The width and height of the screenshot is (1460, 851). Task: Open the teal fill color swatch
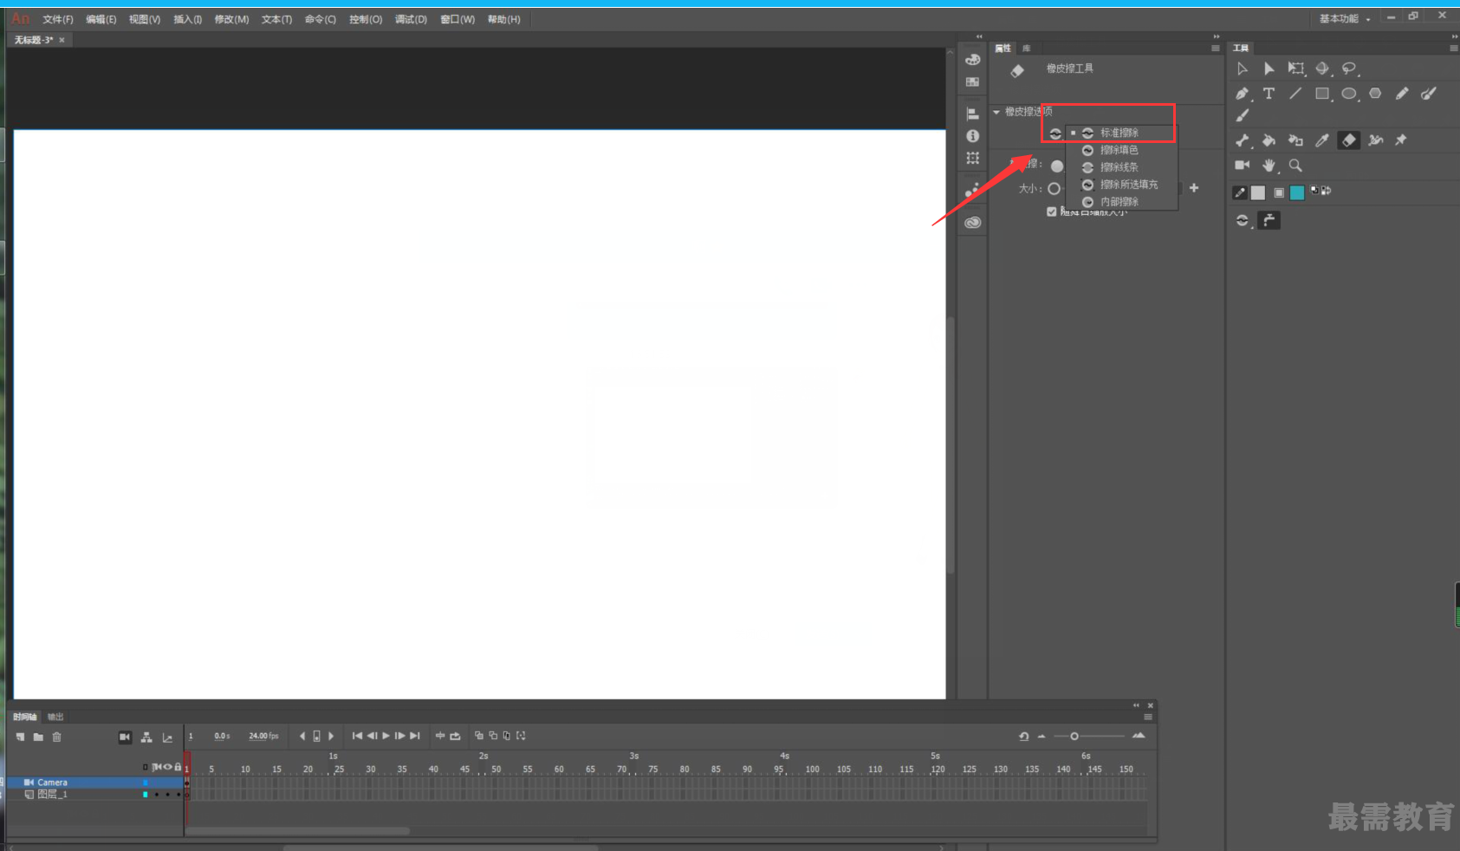(1297, 192)
